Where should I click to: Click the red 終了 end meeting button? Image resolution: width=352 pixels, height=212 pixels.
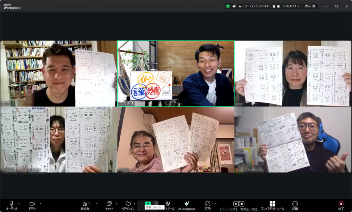tap(341, 204)
